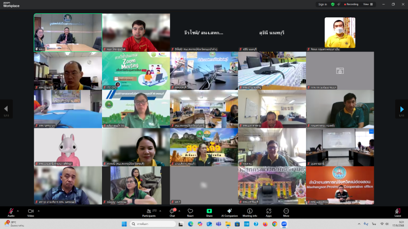Expand the video options arrow
Viewport: 408px width, 229px height.
(38, 211)
